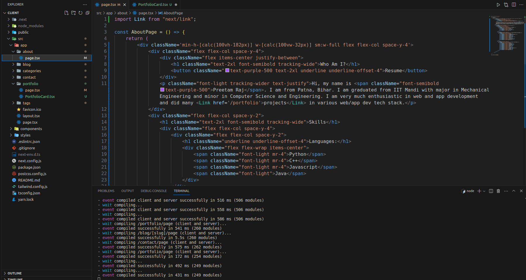The width and height of the screenshot is (526, 280).
Task: Open panel more actions ellipsis
Action: coord(506,191)
